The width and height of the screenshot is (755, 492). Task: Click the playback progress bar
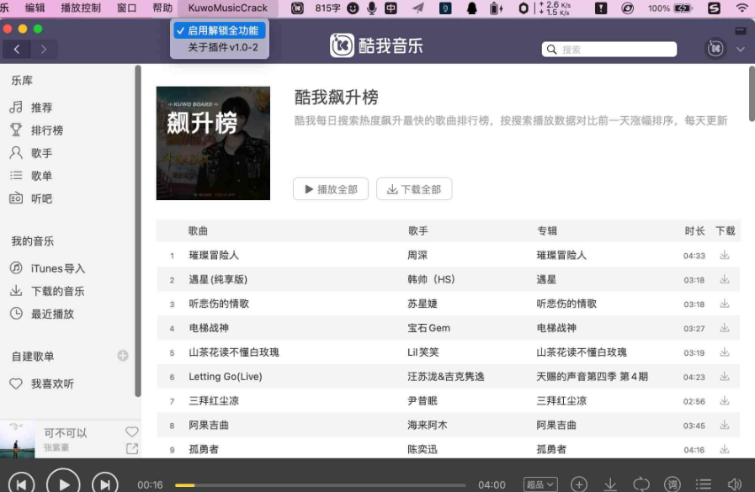[320, 484]
